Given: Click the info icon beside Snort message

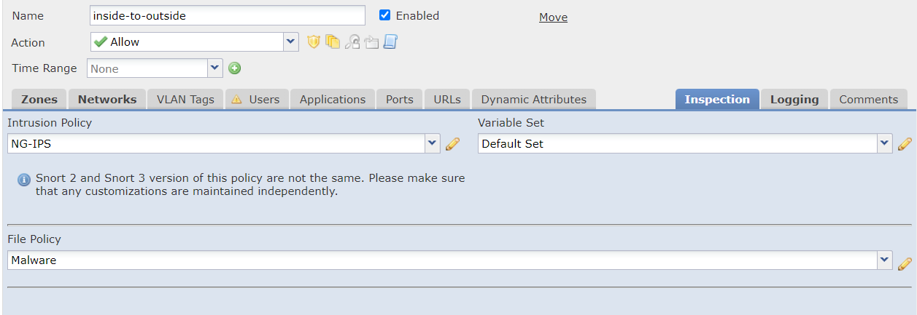Looking at the screenshot, I should pos(24,180).
